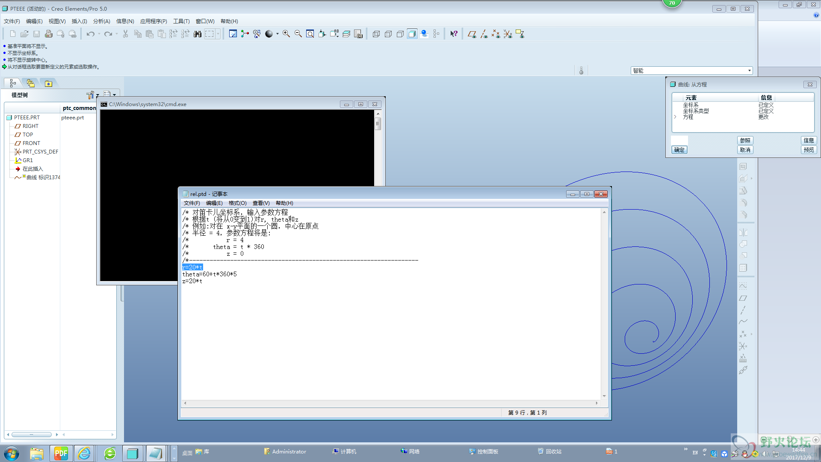821x462 pixels.
Task: Click 控制面板 on taskbar toolbar
Action: (484, 451)
